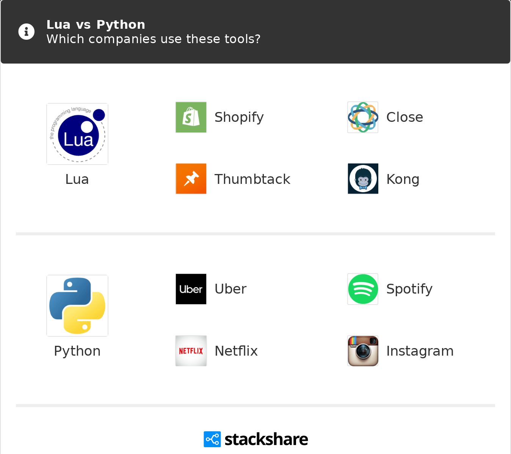The width and height of the screenshot is (511, 454).
Task: Click the Lua label under logo
Action: pos(77,179)
